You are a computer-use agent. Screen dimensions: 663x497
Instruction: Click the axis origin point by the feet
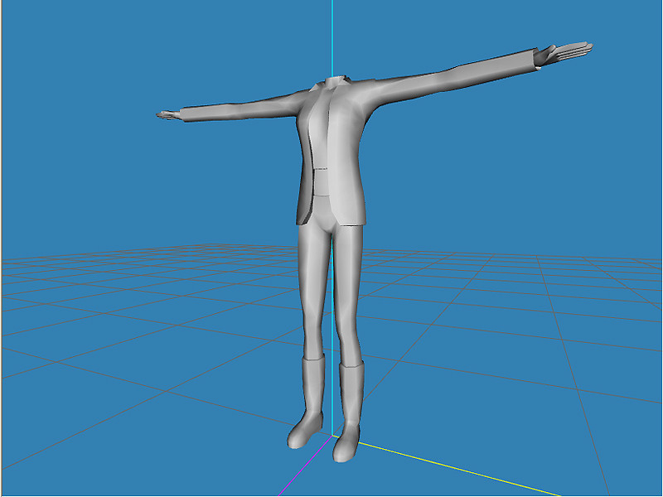(333, 435)
